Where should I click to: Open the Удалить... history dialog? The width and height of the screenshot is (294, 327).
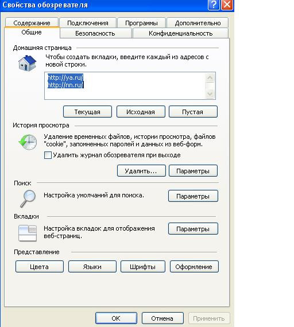click(x=141, y=171)
